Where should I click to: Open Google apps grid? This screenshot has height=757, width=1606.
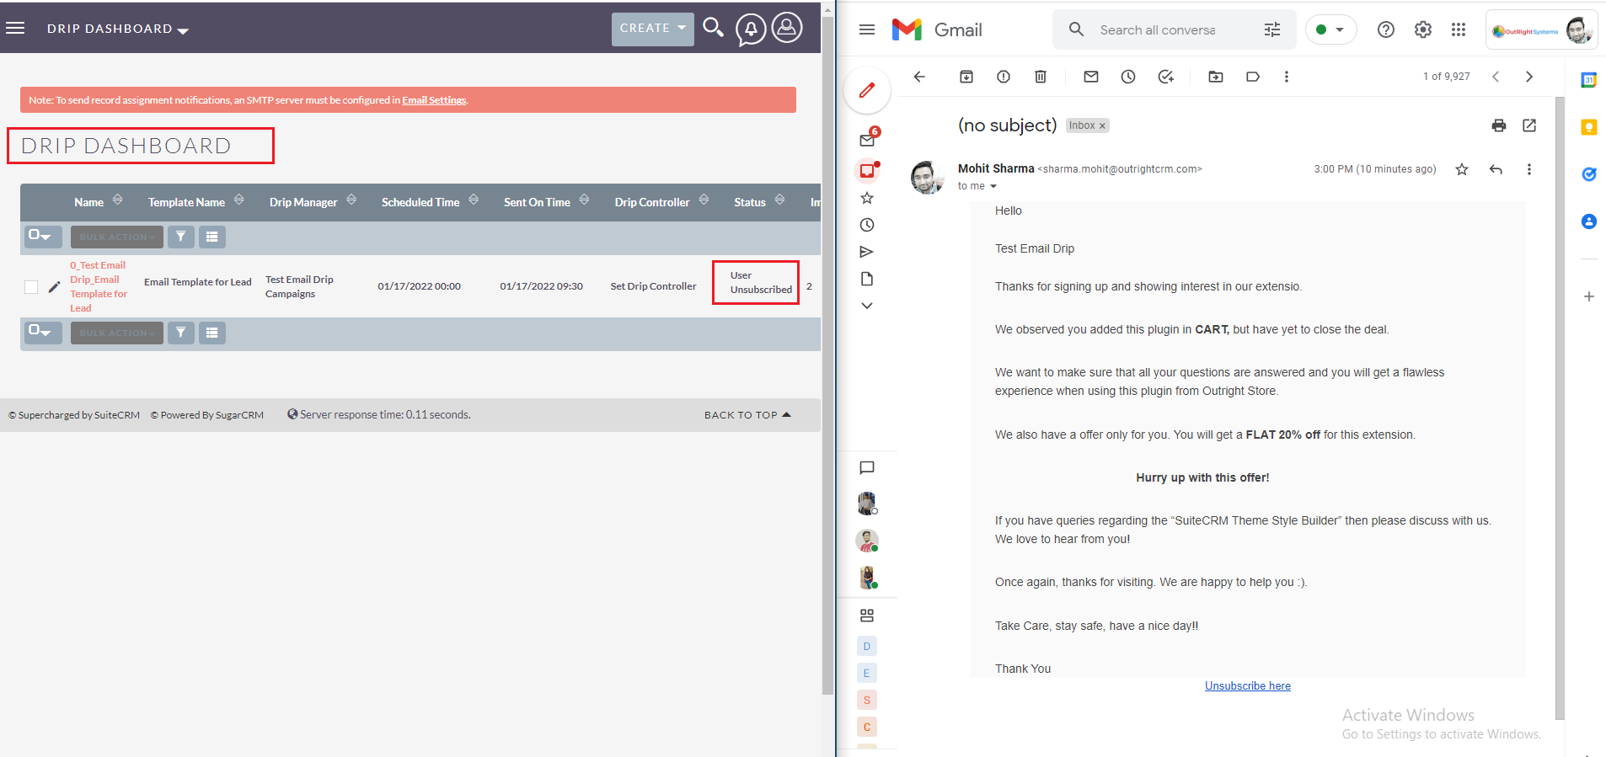1459,29
